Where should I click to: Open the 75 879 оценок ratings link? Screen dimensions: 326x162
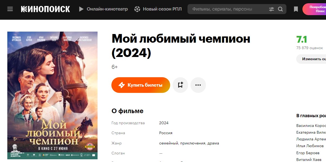[309, 48]
